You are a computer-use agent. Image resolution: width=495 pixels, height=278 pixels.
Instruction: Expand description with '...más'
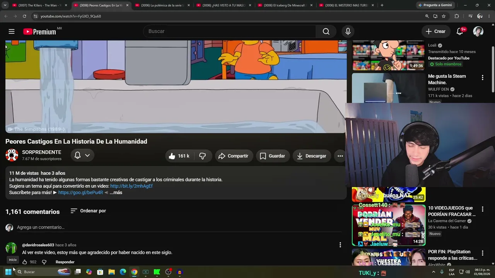tap(116, 193)
